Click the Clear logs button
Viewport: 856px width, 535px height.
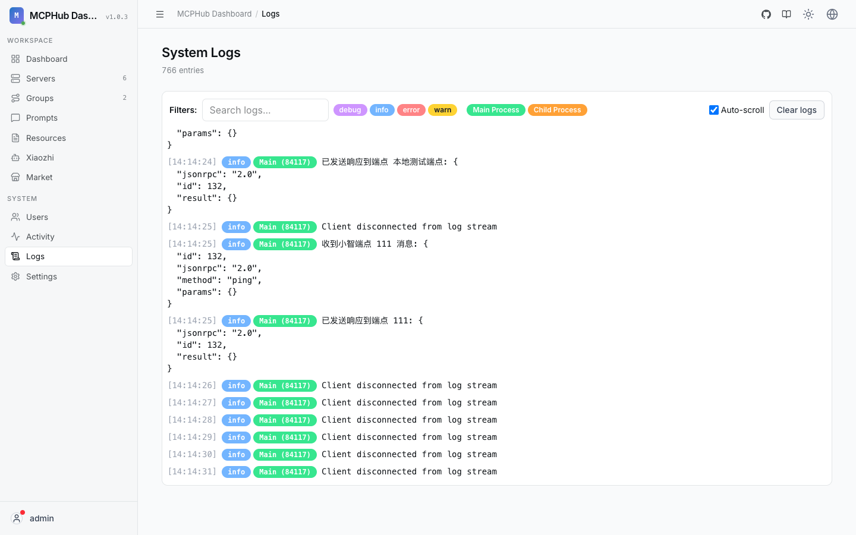[797, 110]
